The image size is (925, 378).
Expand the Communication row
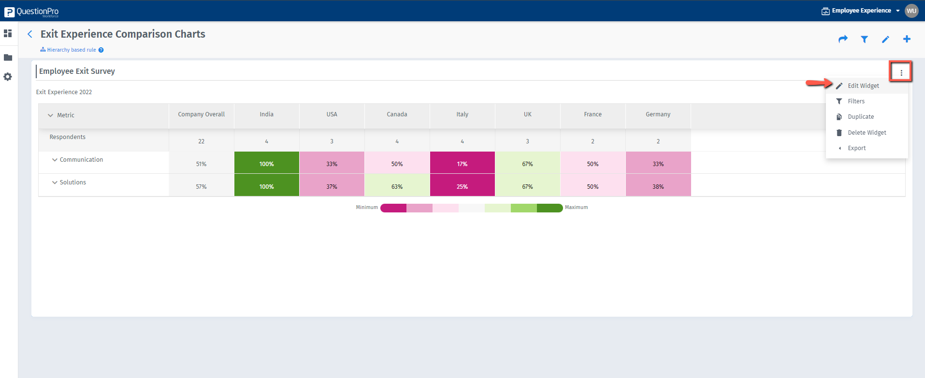pyautogui.click(x=55, y=160)
